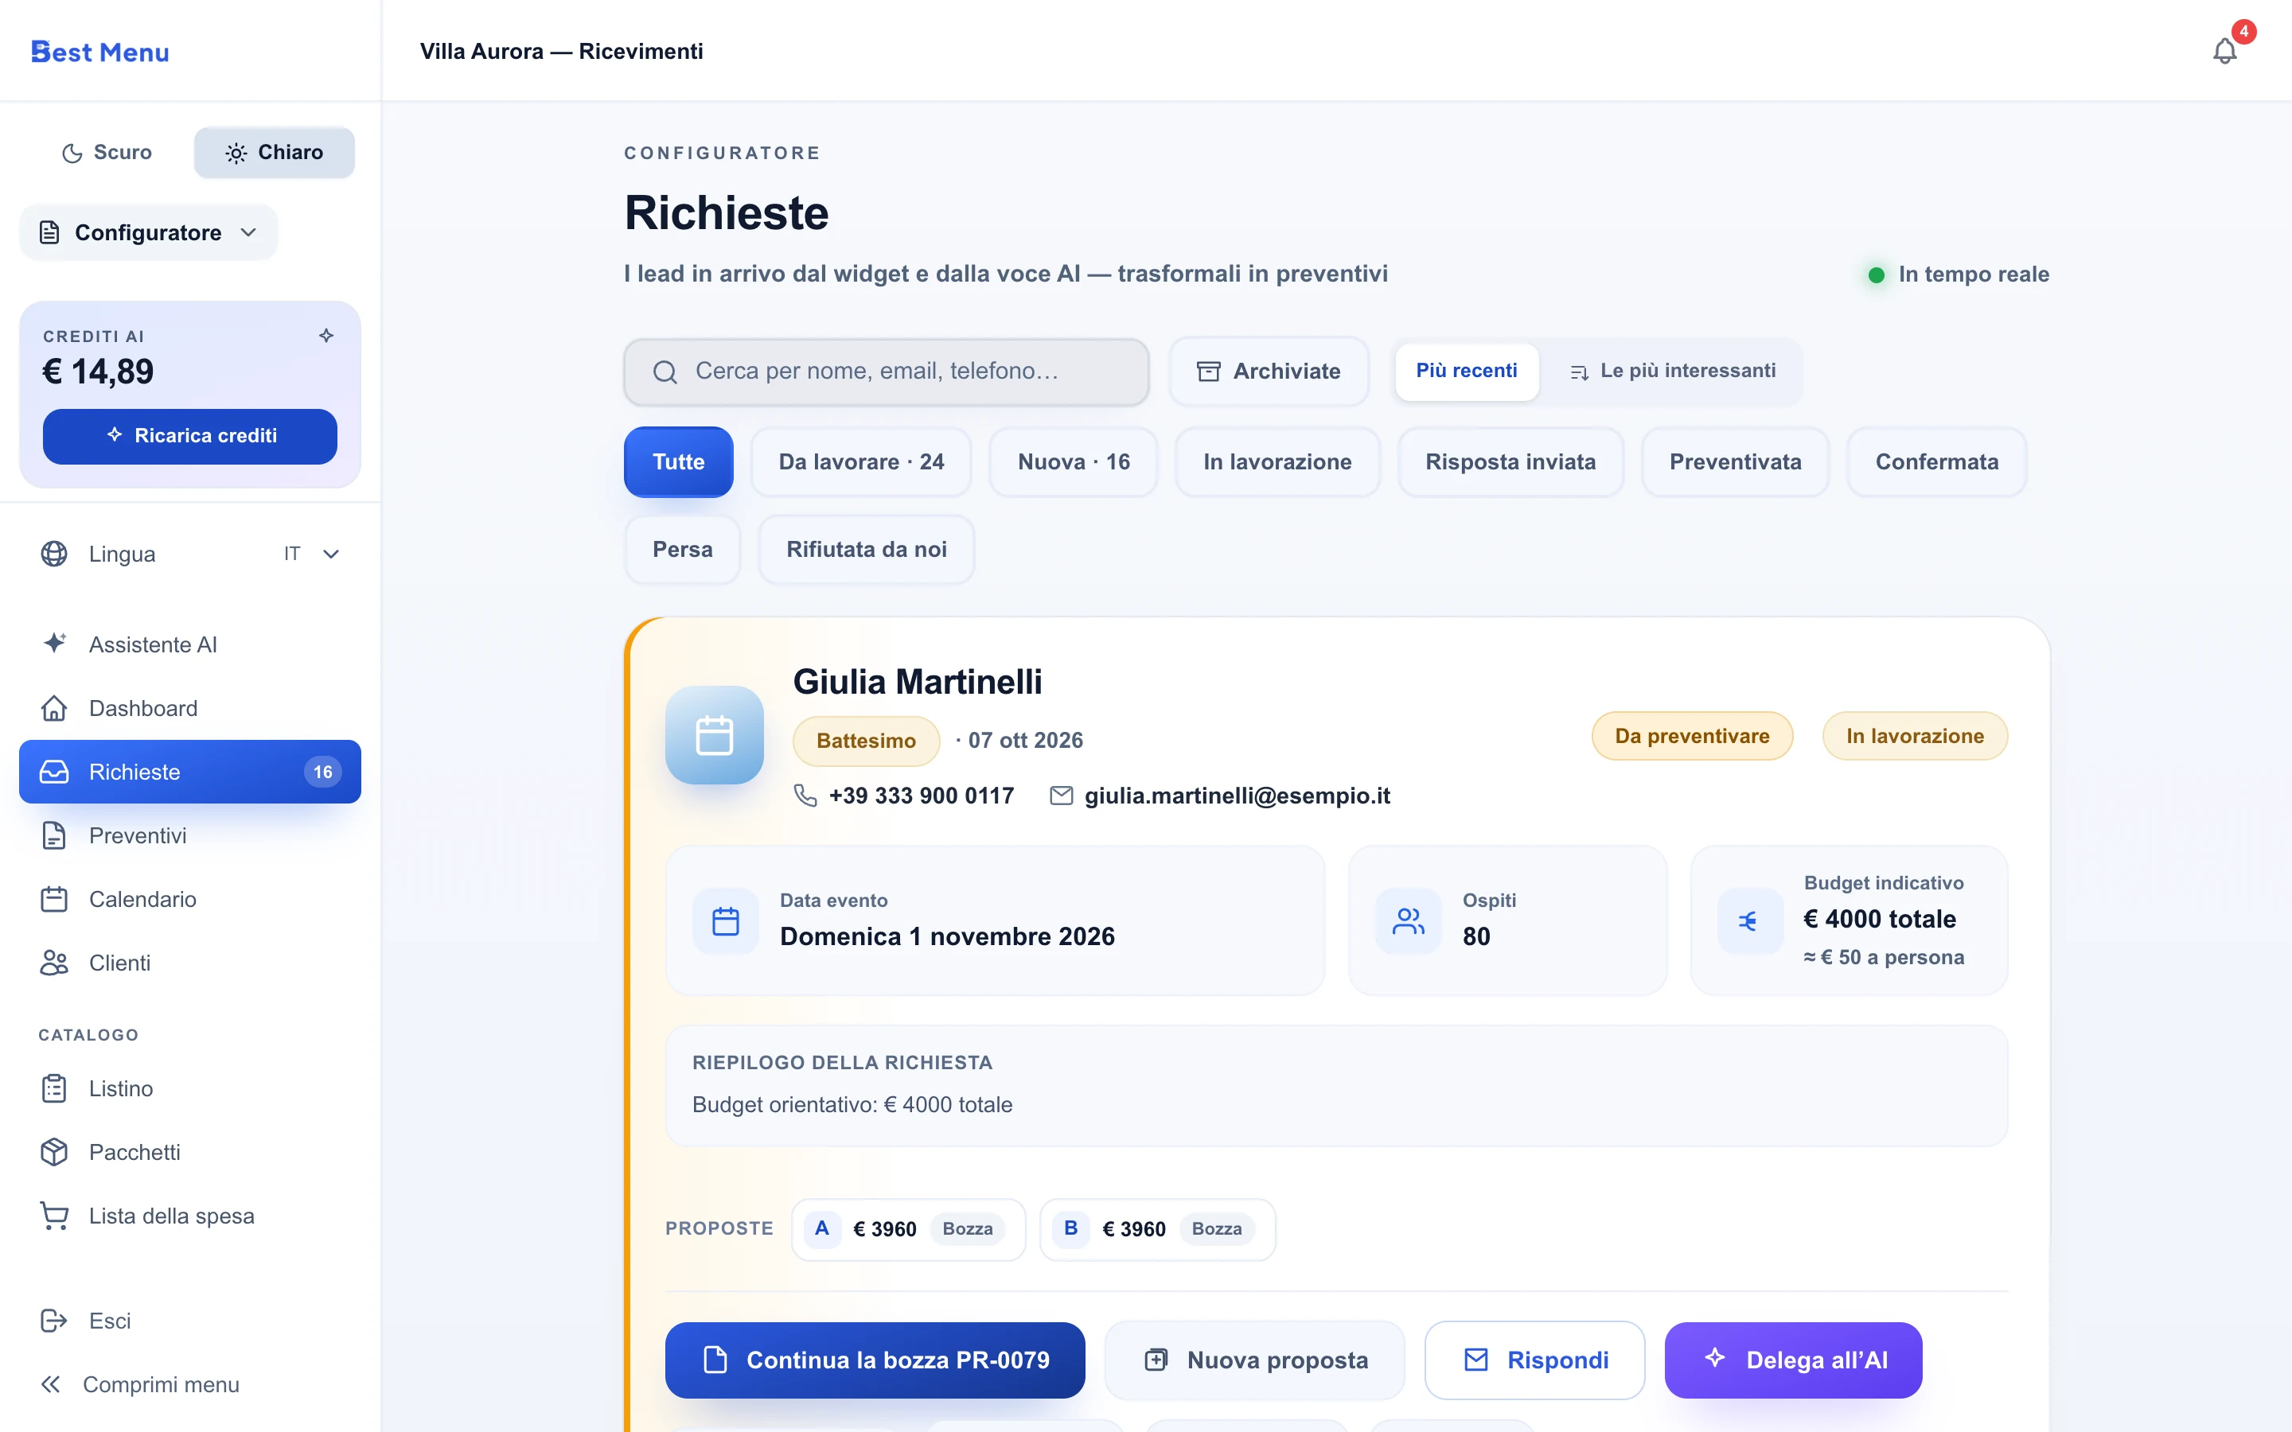Select the Tutte filter tab
This screenshot has width=2292, height=1432.
click(678, 462)
